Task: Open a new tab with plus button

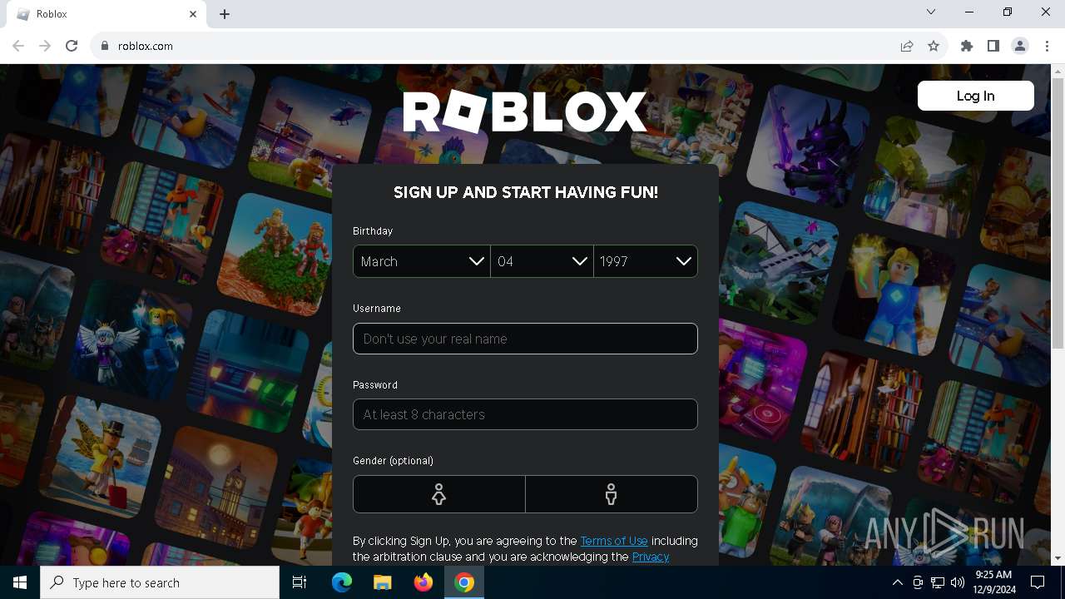Action: tap(225, 14)
